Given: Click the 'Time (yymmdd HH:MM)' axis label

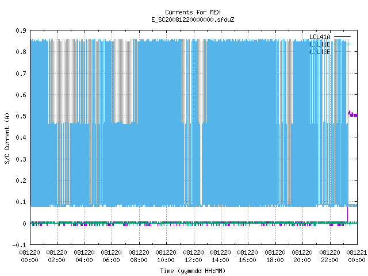Looking at the screenshot, I should point(193,271).
